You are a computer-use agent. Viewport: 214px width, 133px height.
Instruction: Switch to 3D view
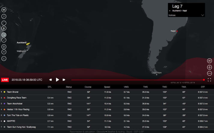[209, 61]
